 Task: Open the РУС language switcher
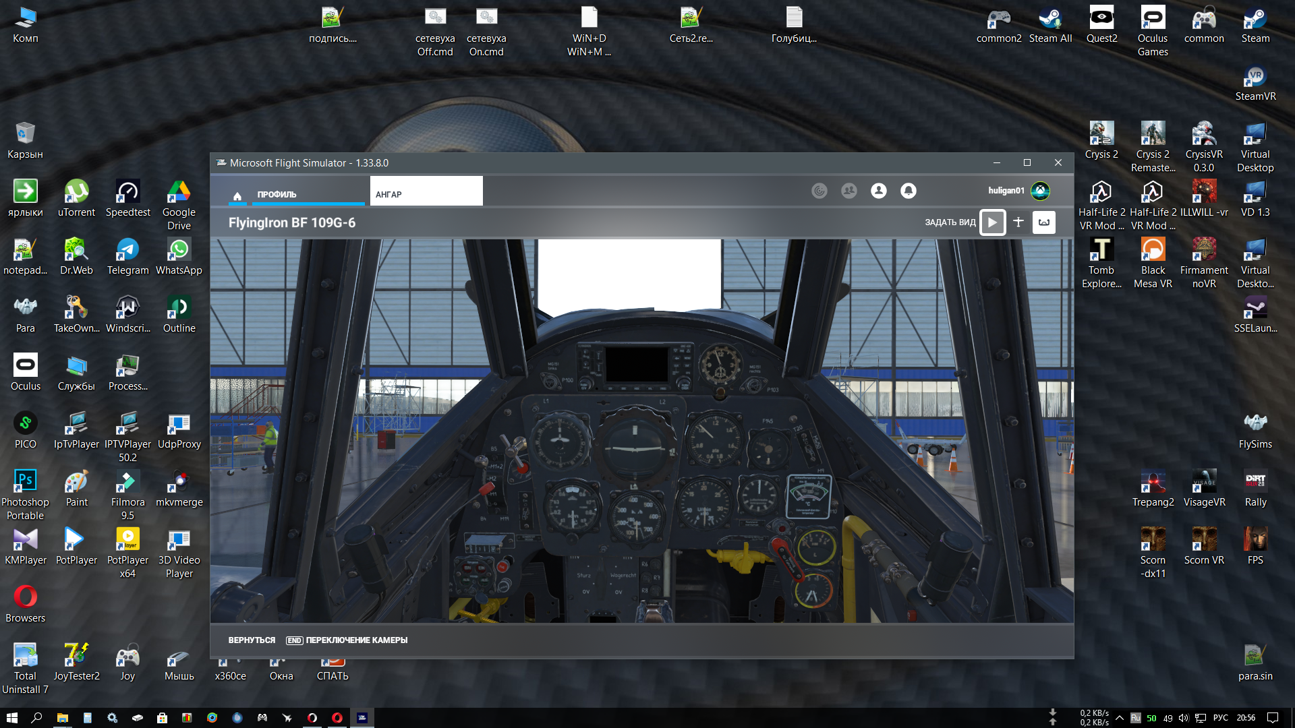coord(1220,718)
